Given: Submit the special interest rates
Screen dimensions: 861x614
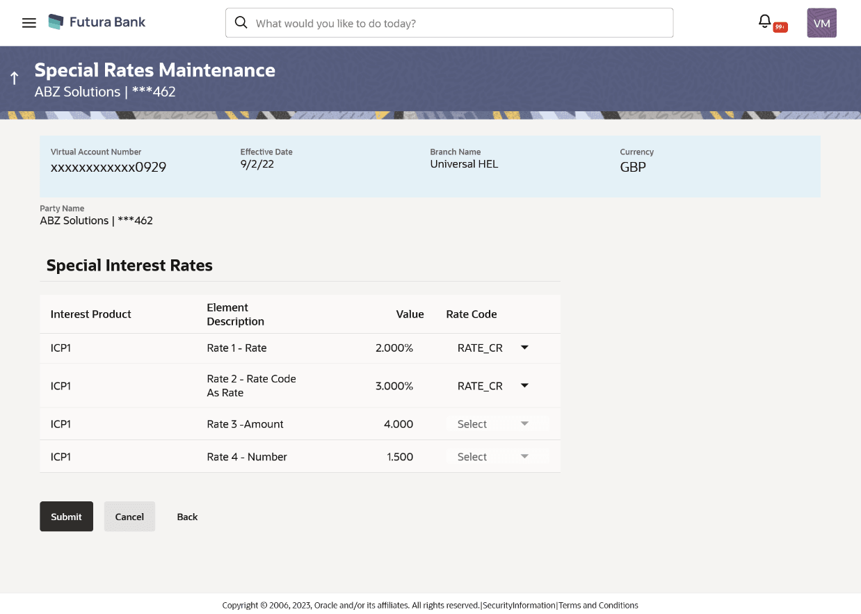Looking at the screenshot, I should click(66, 517).
